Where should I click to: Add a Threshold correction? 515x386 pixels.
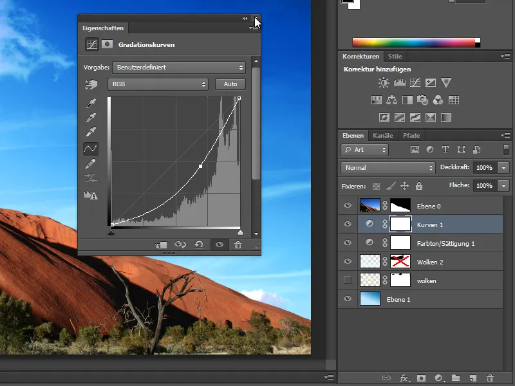point(415,117)
